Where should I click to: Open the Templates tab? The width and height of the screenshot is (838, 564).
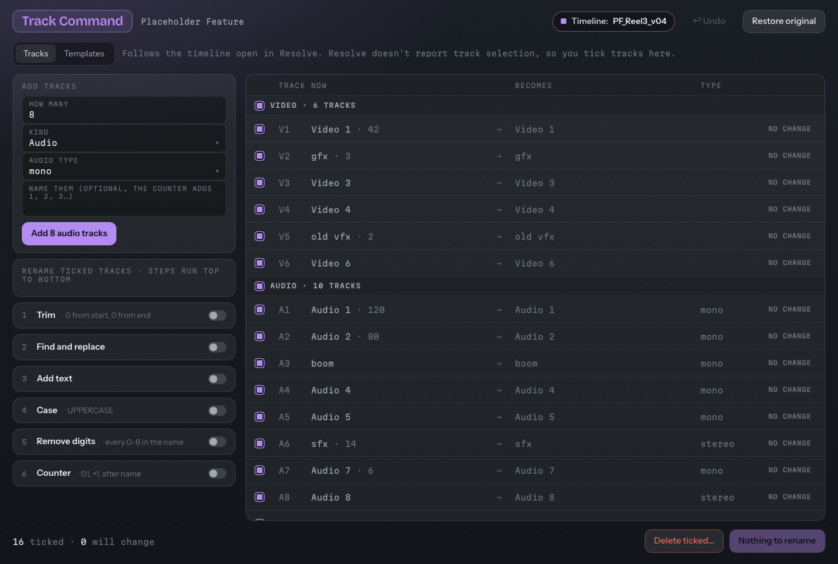tap(84, 54)
